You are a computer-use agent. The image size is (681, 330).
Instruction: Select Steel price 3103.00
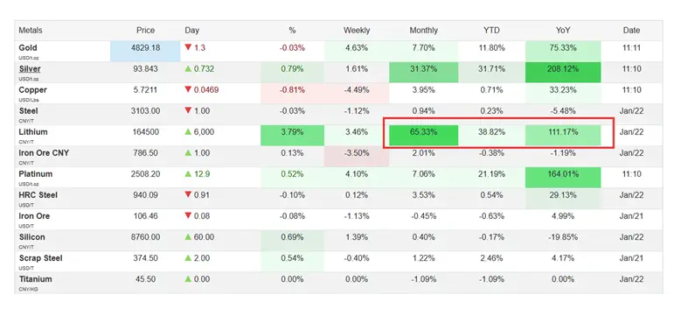145,111
